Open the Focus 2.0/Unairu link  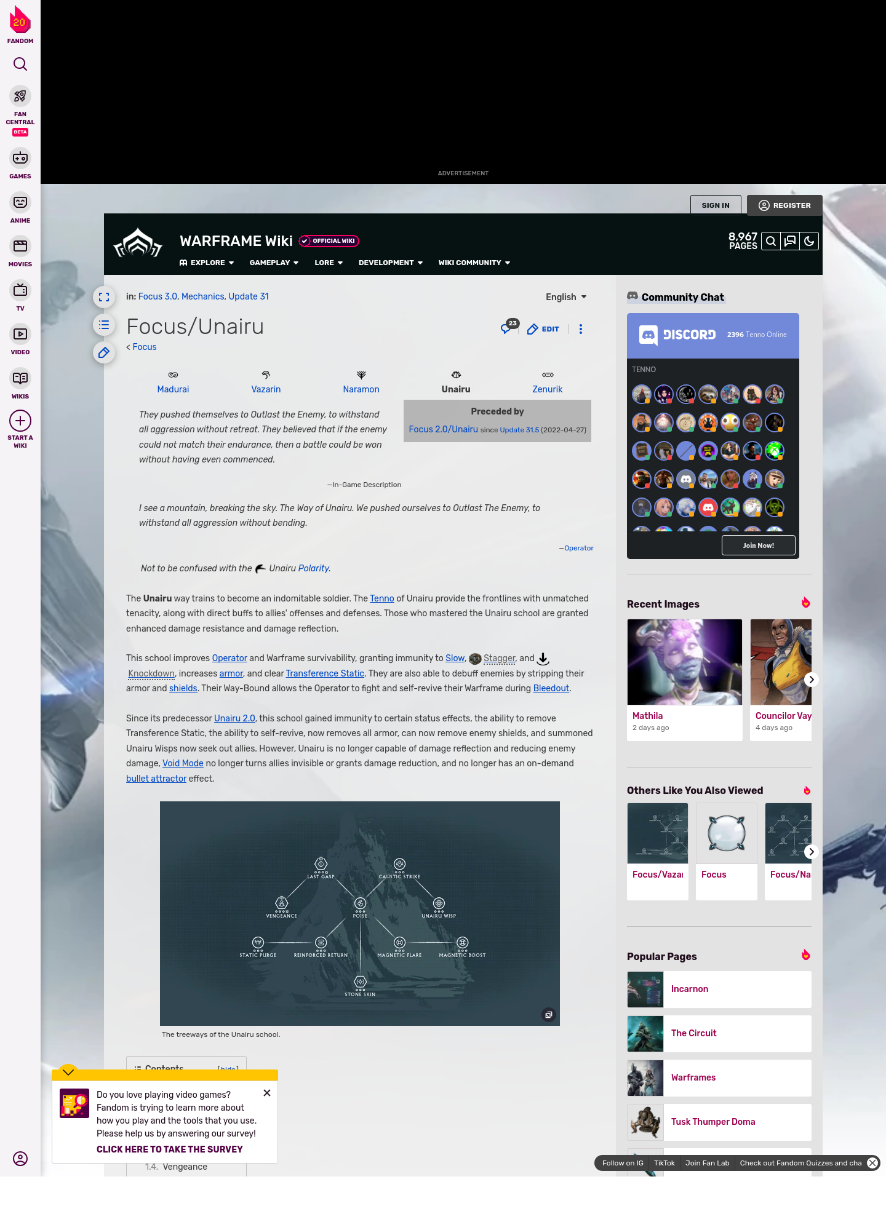[x=443, y=429]
